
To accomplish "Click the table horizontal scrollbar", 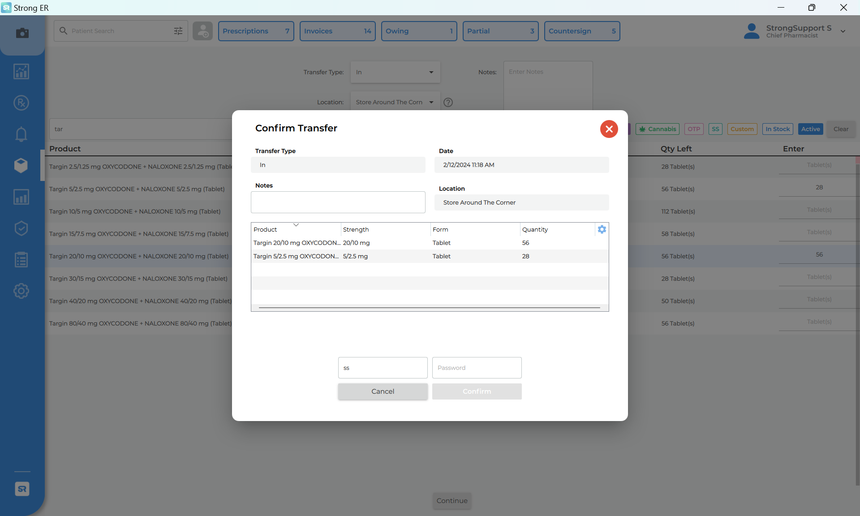I will [x=429, y=308].
